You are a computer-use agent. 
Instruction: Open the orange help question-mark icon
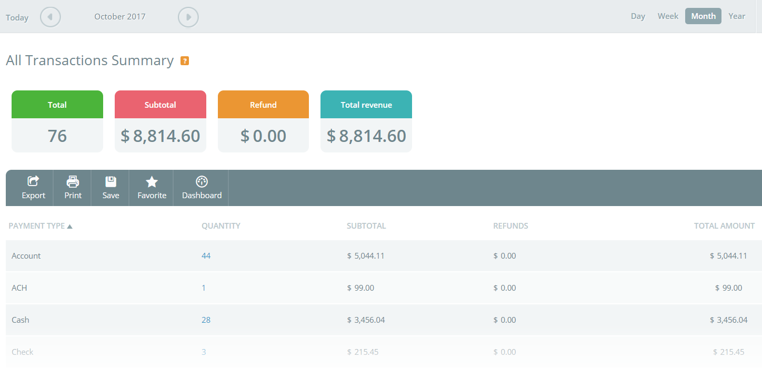[x=185, y=60]
